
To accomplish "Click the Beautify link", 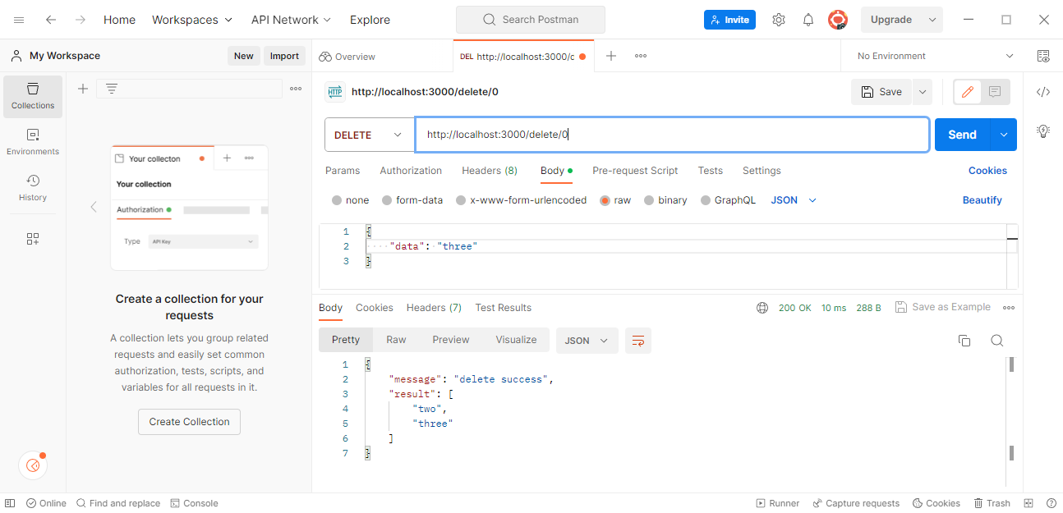I will pos(982,200).
